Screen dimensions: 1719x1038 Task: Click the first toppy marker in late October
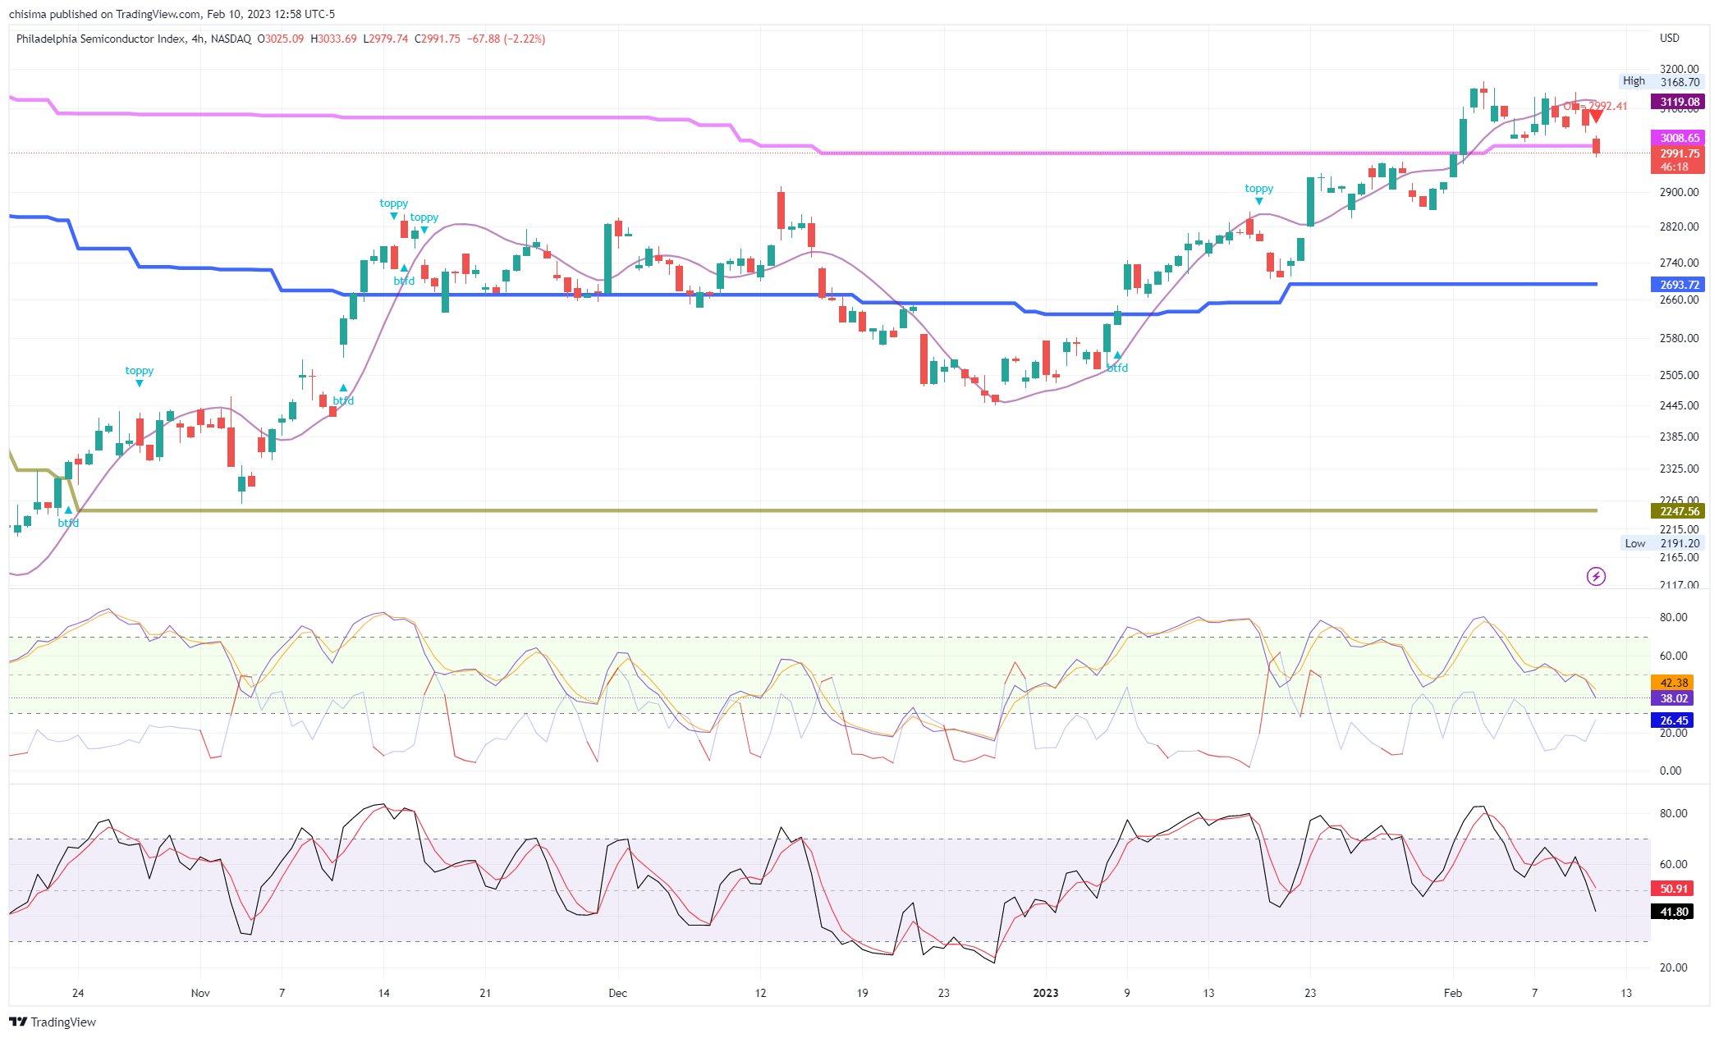(x=139, y=383)
